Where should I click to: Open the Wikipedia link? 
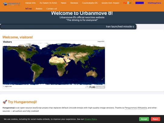click(x=142, y=108)
